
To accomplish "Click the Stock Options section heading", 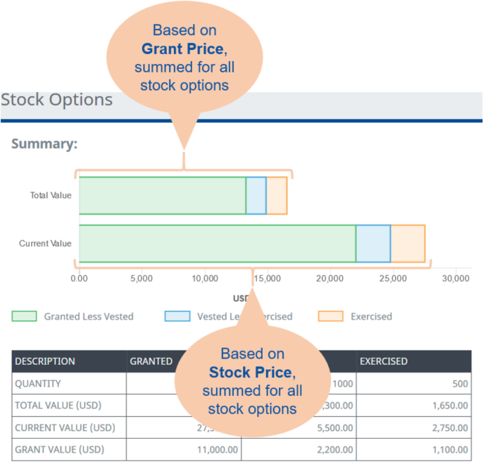I will pyautogui.click(x=57, y=100).
